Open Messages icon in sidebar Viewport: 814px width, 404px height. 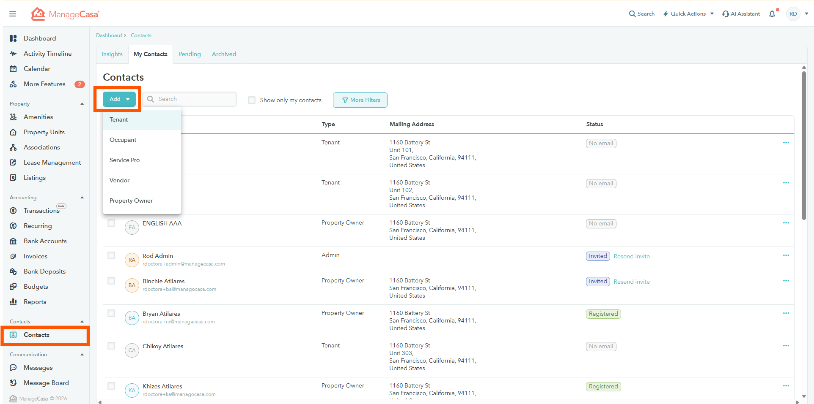coord(14,368)
